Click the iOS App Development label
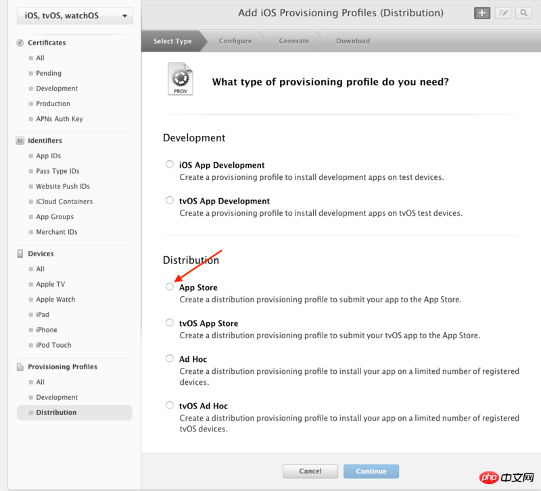This screenshot has height=491, width=541. 222,165
